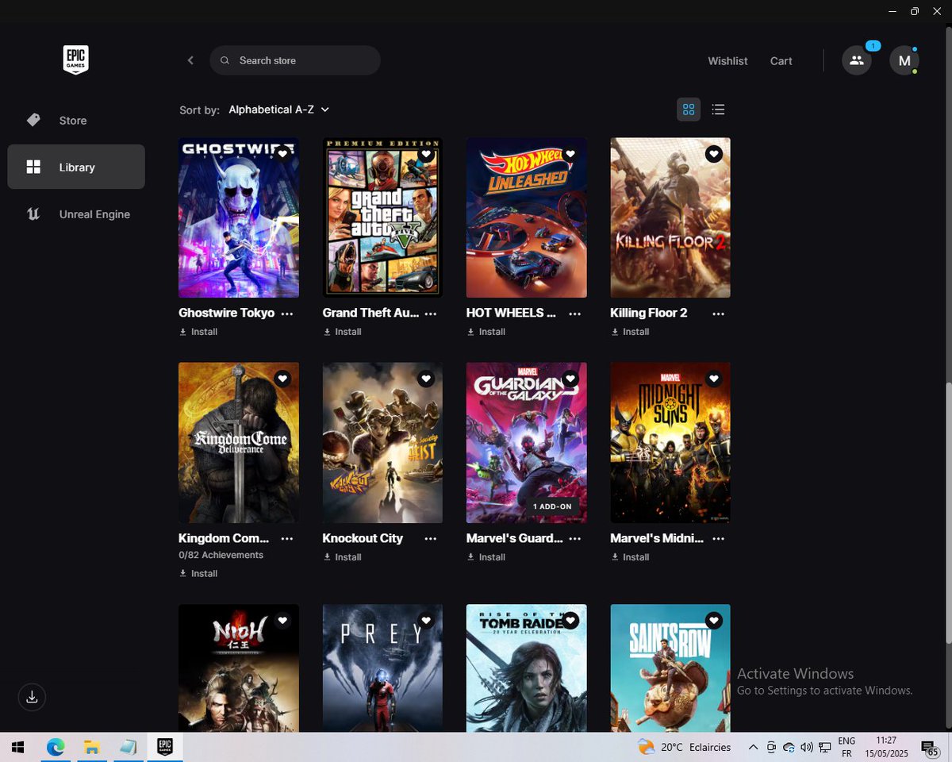Install HOT WHEELS Unleashed
Viewport: 952px width, 762px height.
click(x=486, y=332)
